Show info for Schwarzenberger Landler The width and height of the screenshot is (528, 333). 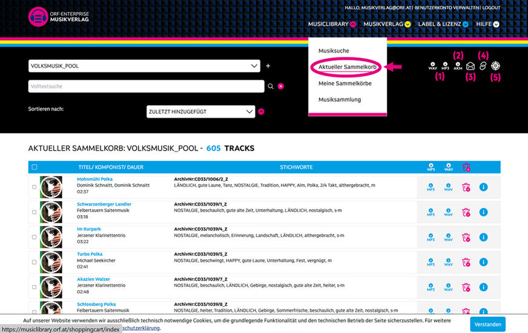(483, 212)
